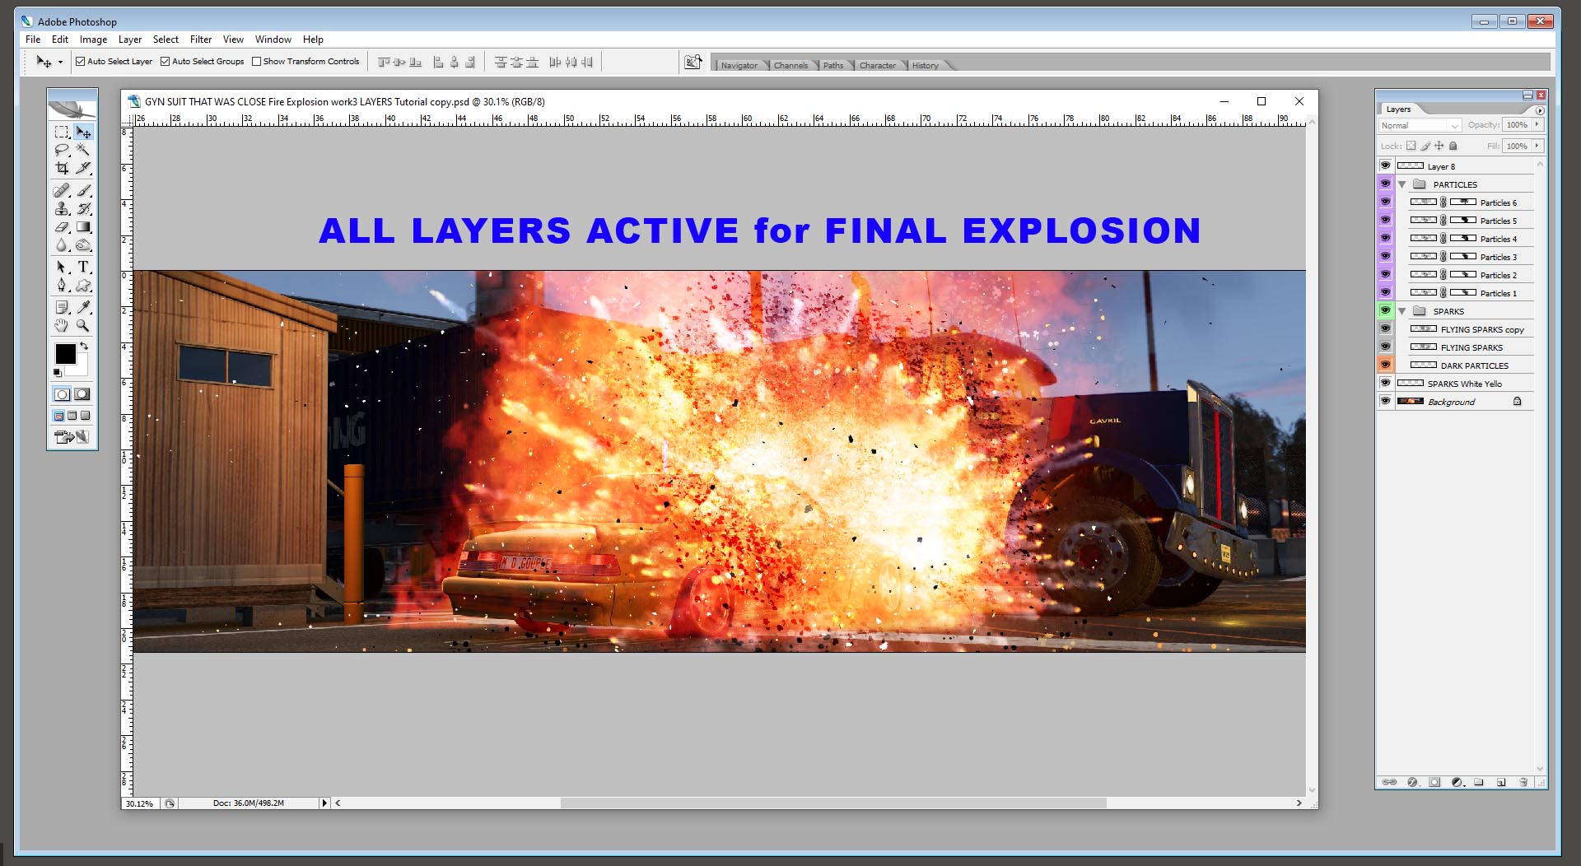Hide the DARK PARTICLES layer
The height and width of the screenshot is (866, 1581).
click(1385, 365)
